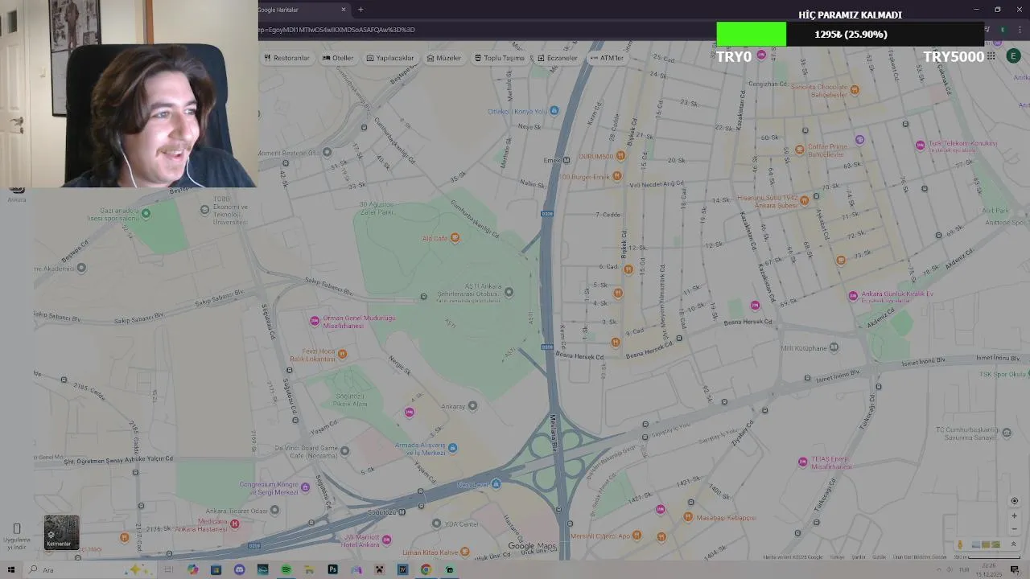This screenshot has height=579, width=1030.
Task: Click the Millî Kütüphane pin
Action: (x=834, y=347)
